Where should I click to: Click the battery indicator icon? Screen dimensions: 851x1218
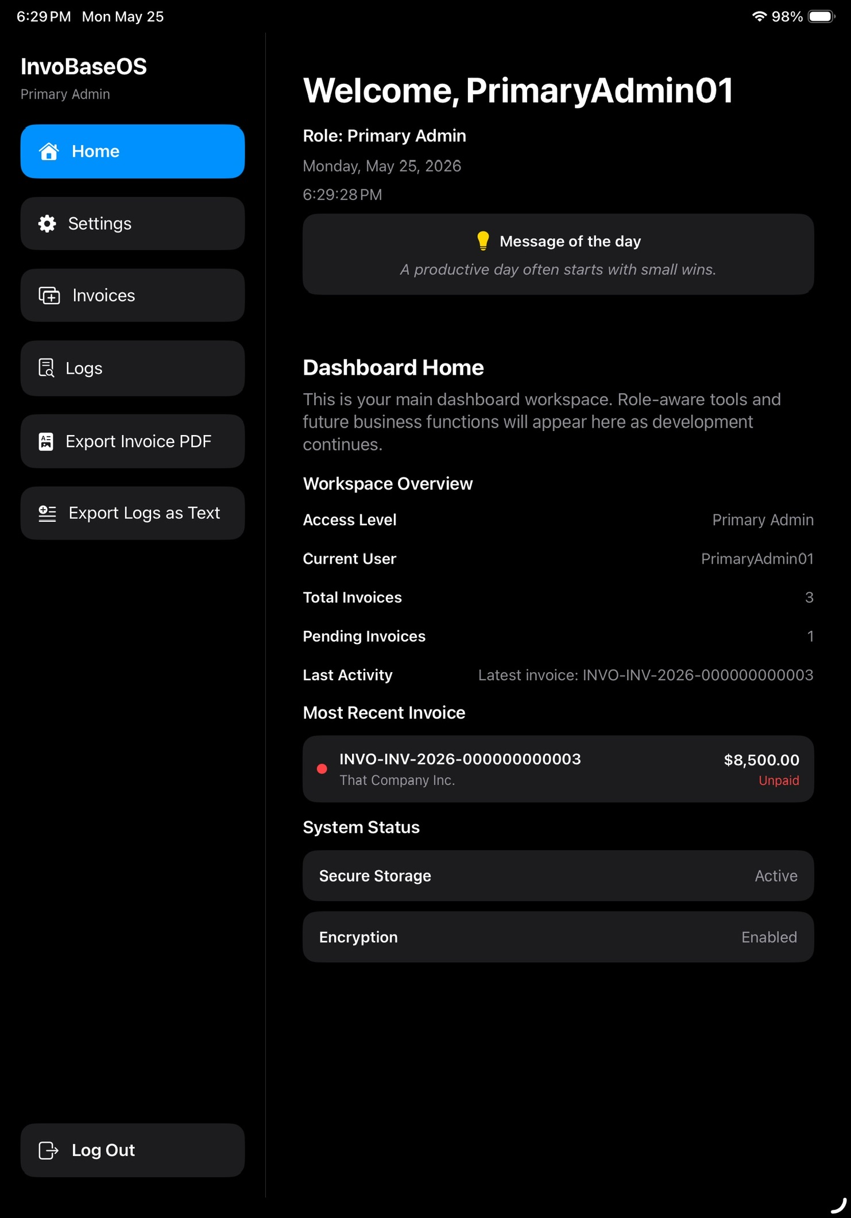tap(822, 16)
